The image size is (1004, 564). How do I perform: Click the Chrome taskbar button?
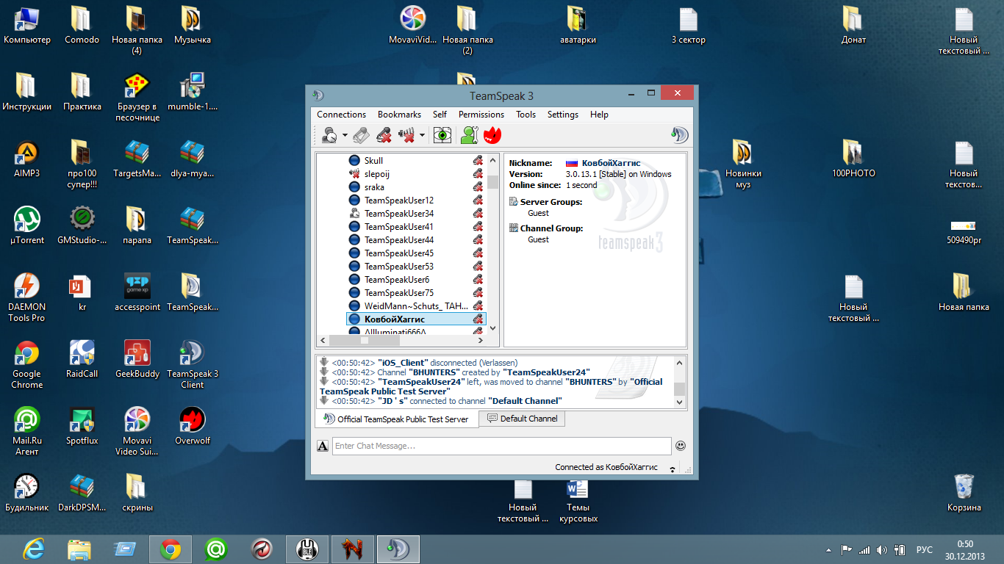pos(171,549)
